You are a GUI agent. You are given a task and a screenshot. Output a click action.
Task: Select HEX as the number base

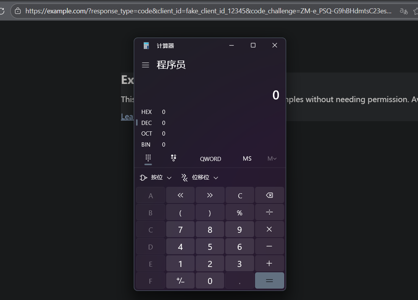point(147,112)
